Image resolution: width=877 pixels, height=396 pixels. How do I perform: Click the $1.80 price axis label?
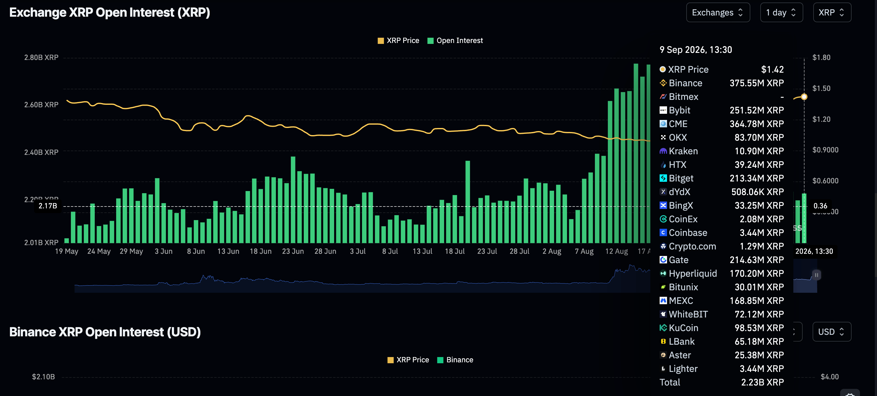(821, 57)
